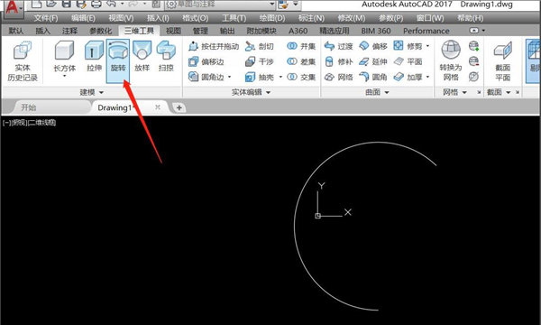Click the Undo arrow icon
This screenshot has width=541, height=325.
(x=111, y=4)
